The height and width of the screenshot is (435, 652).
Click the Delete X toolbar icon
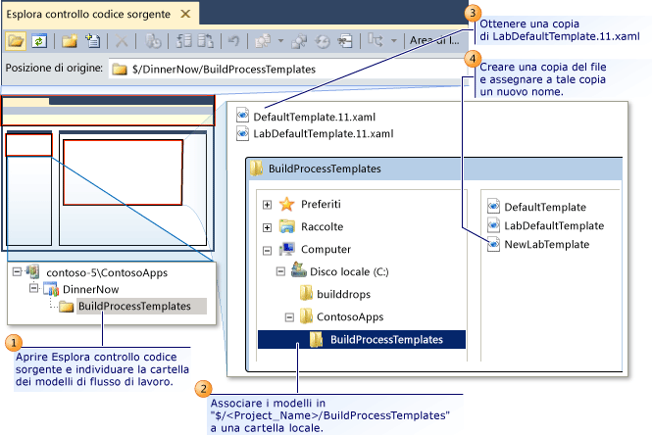[x=122, y=41]
